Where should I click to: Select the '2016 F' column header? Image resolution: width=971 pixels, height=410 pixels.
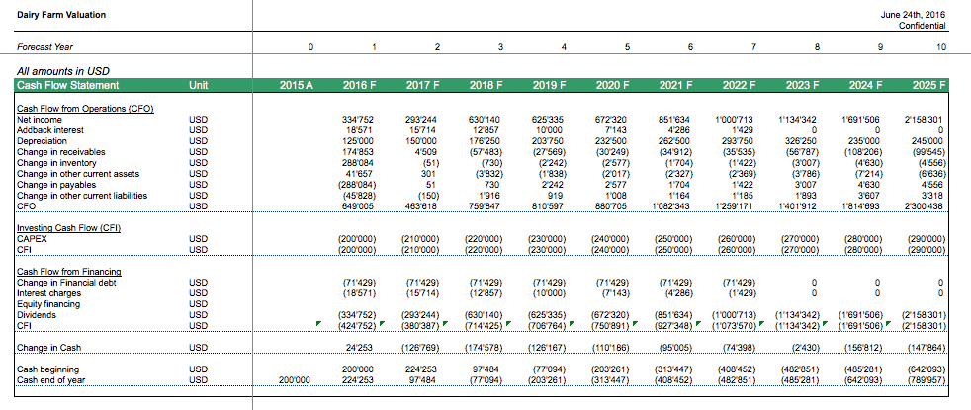click(359, 85)
